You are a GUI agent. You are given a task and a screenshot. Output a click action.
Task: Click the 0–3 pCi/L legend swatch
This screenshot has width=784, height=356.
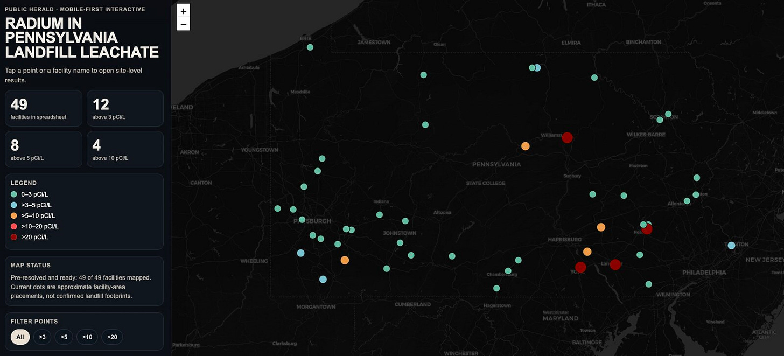13,194
